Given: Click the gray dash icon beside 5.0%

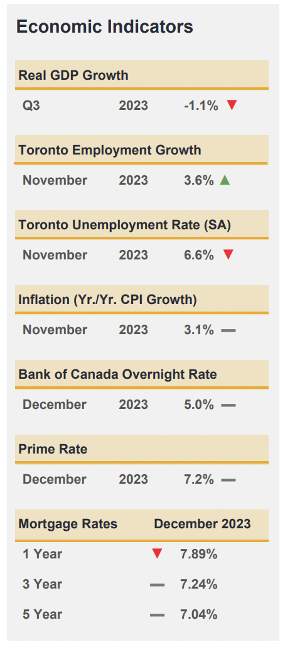Looking at the screenshot, I should (x=229, y=405).
